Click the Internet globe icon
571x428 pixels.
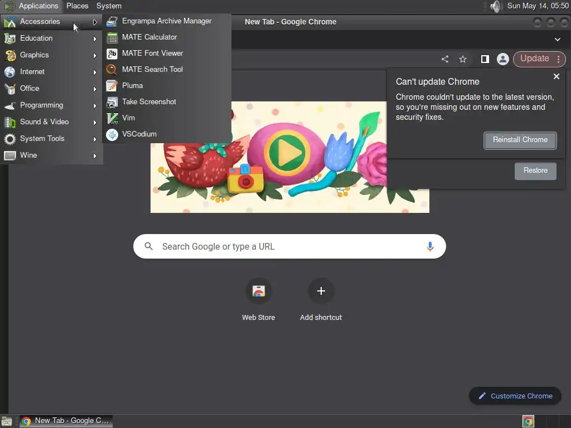[10, 72]
